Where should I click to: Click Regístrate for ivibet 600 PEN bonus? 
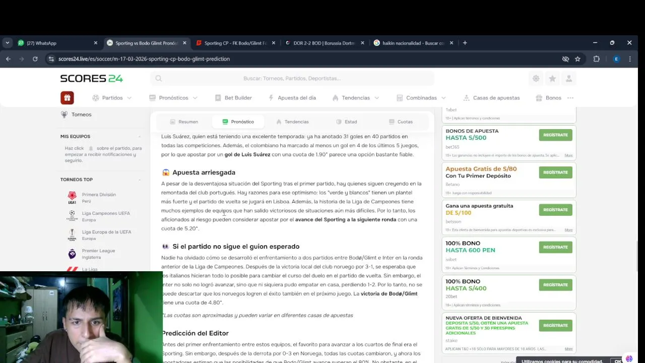click(555, 247)
